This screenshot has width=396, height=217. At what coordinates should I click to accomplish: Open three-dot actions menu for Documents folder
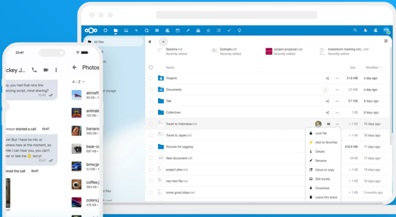(x=337, y=90)
